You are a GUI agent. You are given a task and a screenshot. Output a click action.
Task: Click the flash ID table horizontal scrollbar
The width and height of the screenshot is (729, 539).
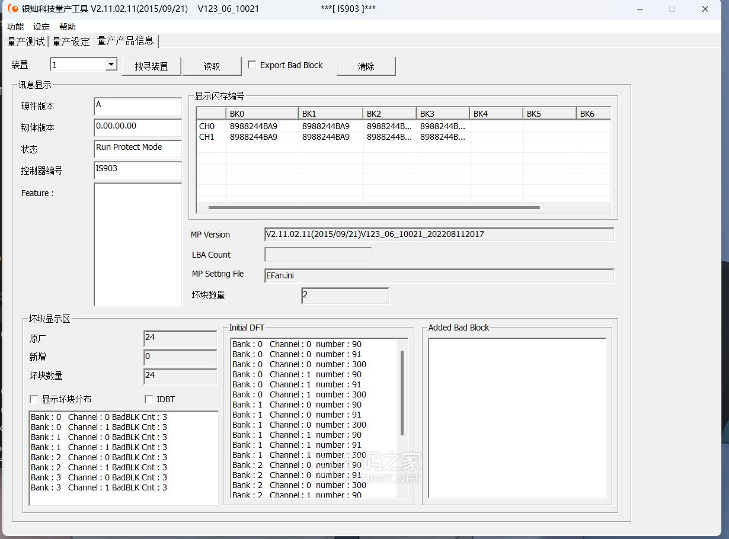coord(373,208)
